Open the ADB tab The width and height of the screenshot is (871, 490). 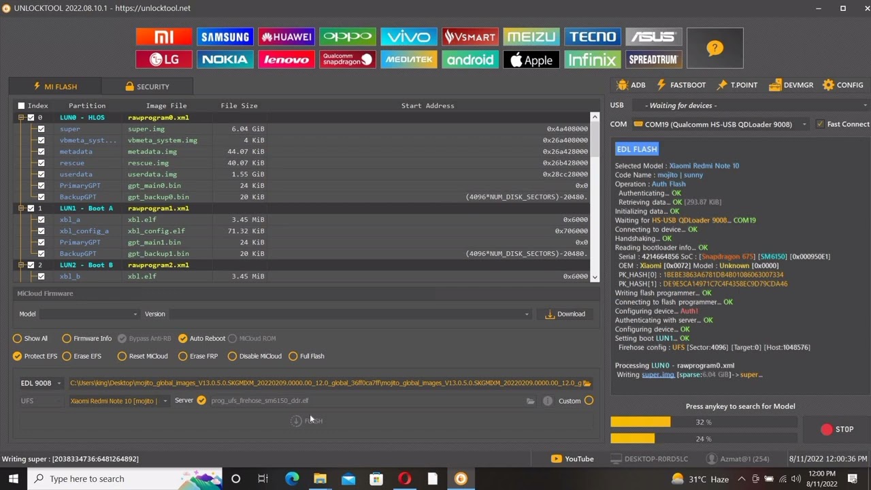coord(631,85)
